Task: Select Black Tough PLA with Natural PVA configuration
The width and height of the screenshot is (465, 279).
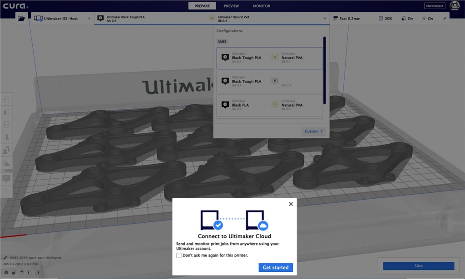Action: [269, 58]
